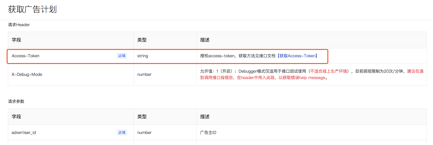Click 类型 column header in Header table
Screen dimensions: 433x145
click(x=142, y=40)
